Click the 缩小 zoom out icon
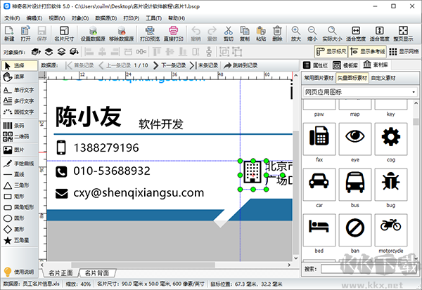 [312, 34]
